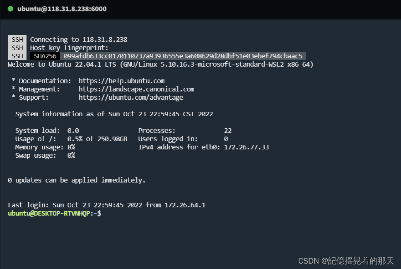
Task: Click the 'System information as of' timestamp line
Action: coord(114,114)
